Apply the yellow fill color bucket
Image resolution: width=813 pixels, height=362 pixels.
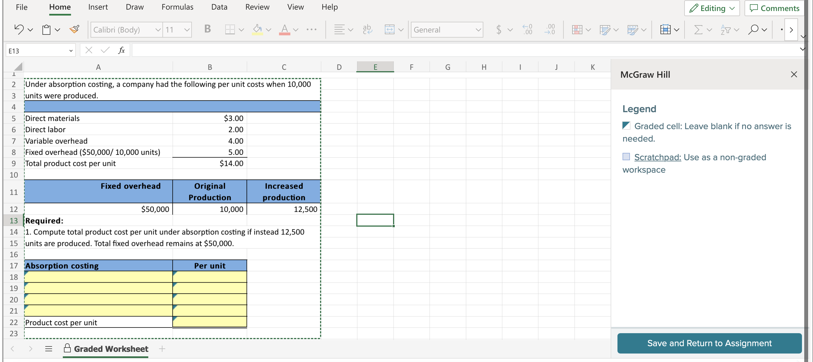click(257, 30)
